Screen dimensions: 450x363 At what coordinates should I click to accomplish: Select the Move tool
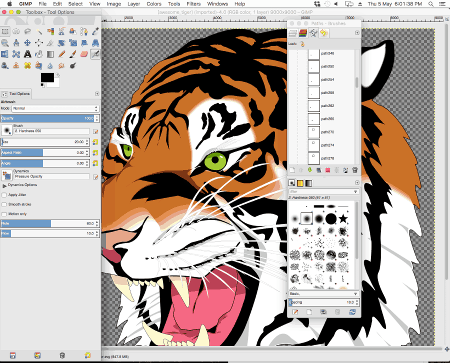pos(27,43)
